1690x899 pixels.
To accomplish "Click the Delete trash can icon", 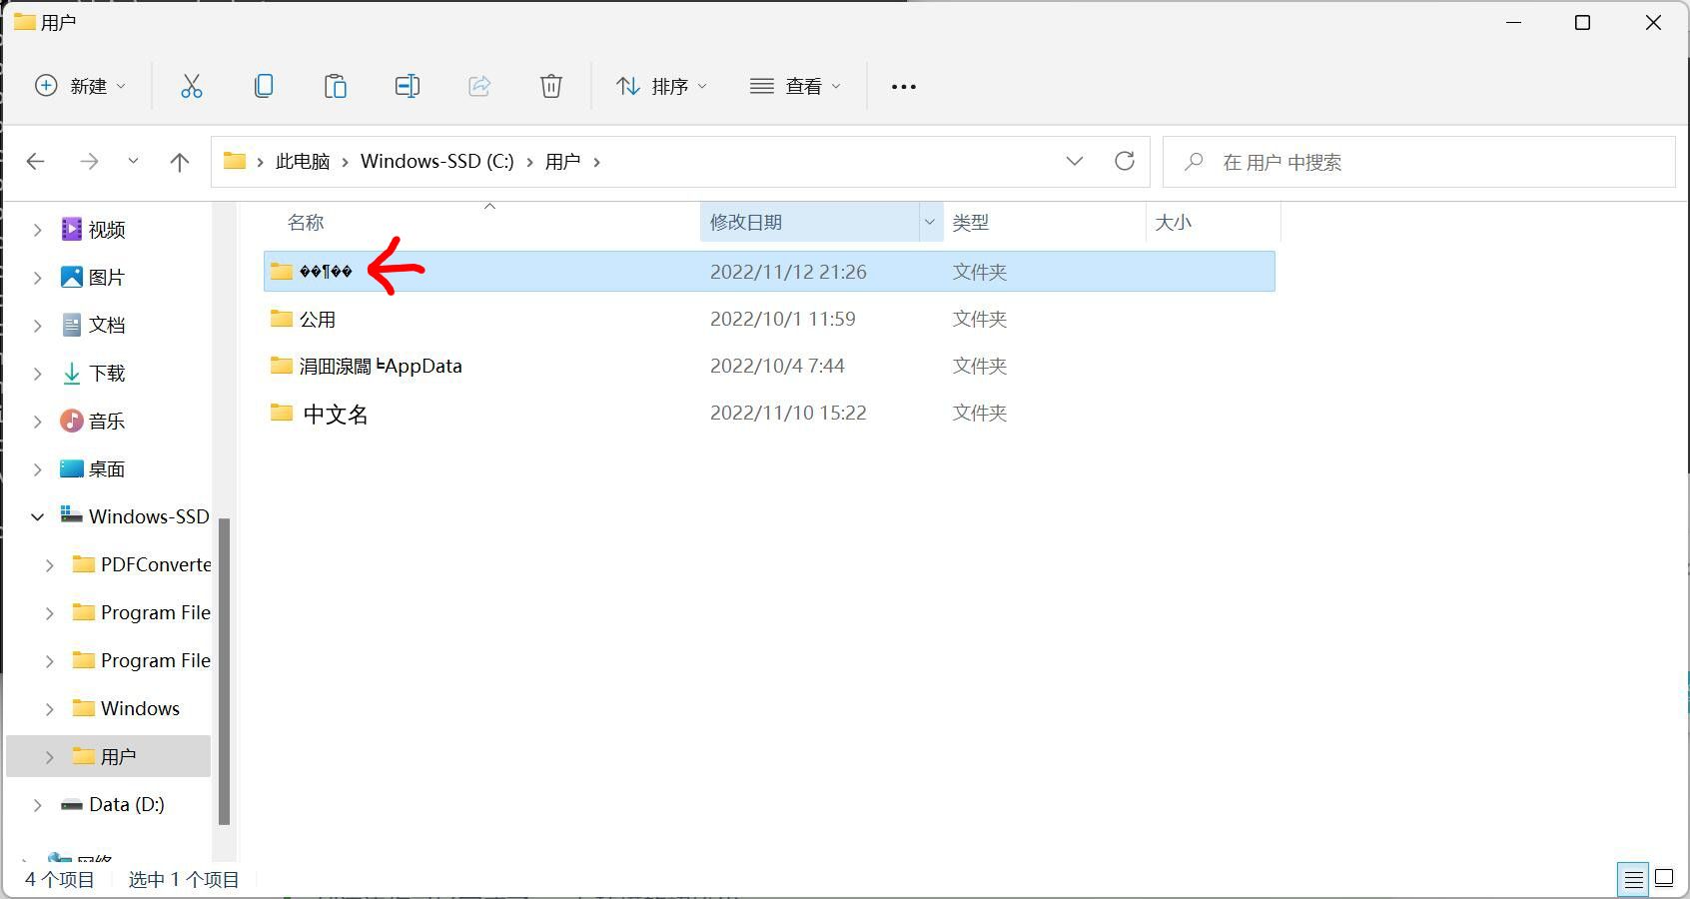I will [550, 87].
